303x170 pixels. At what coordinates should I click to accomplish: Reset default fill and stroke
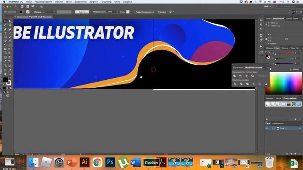(x=4, y=84)
